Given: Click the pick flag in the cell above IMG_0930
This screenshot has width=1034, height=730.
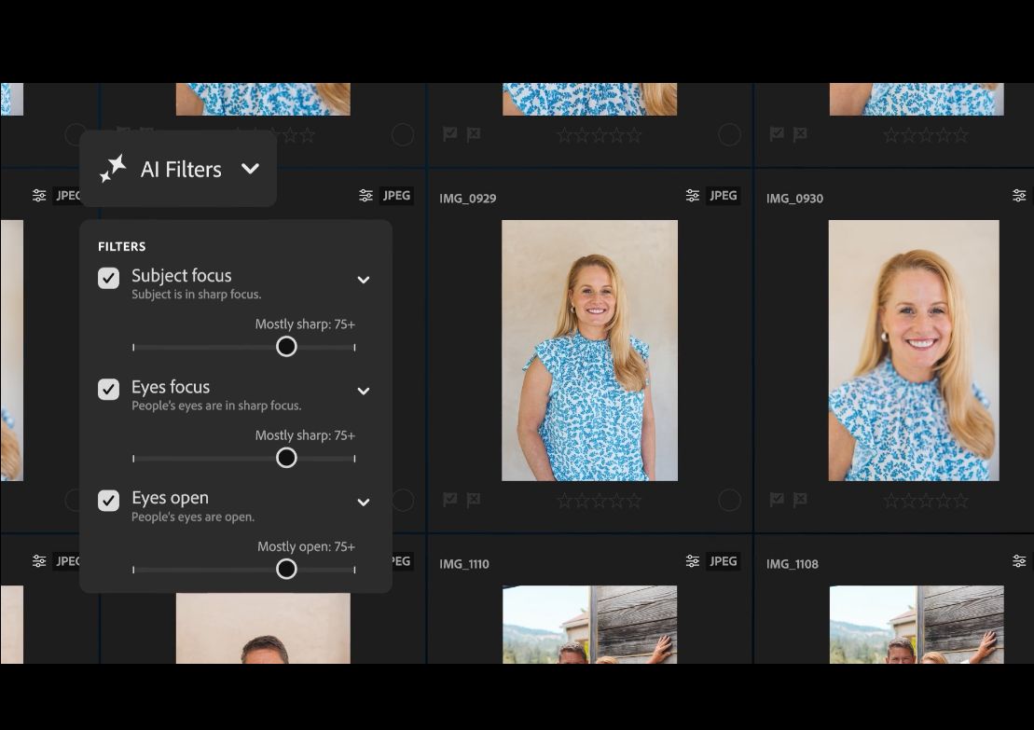Looking at the screenshot, I should click(x=777, y=134).
